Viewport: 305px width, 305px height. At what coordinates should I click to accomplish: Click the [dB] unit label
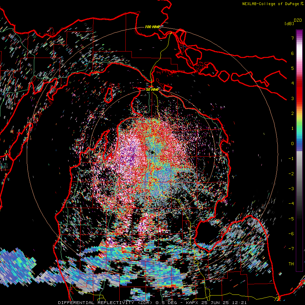coord(289,23)
